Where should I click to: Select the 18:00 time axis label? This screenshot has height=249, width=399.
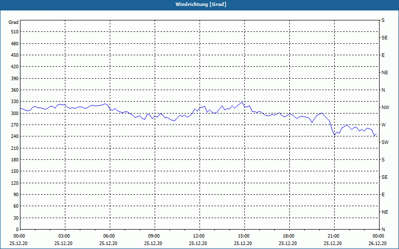pos(289,236)
